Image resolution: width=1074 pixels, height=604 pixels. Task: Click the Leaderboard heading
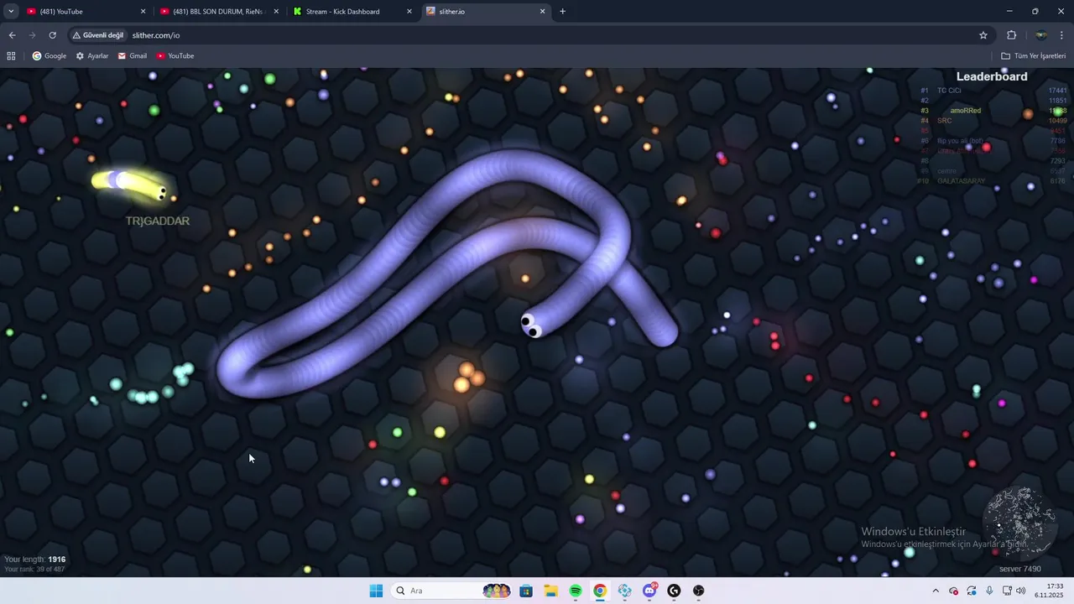point(992,76)
